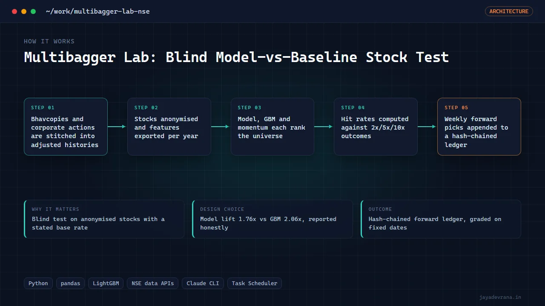The image size is (545, 306).
Task: Open the Step 01 Bhavcopies card
Action: (x=66, y=127)
